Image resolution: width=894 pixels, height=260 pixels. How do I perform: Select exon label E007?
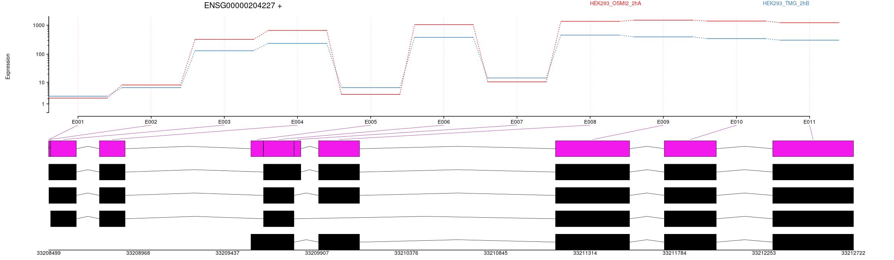tap(517, 122)
